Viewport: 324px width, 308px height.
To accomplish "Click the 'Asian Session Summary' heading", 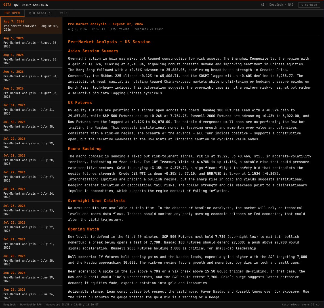I will point(93,51).
